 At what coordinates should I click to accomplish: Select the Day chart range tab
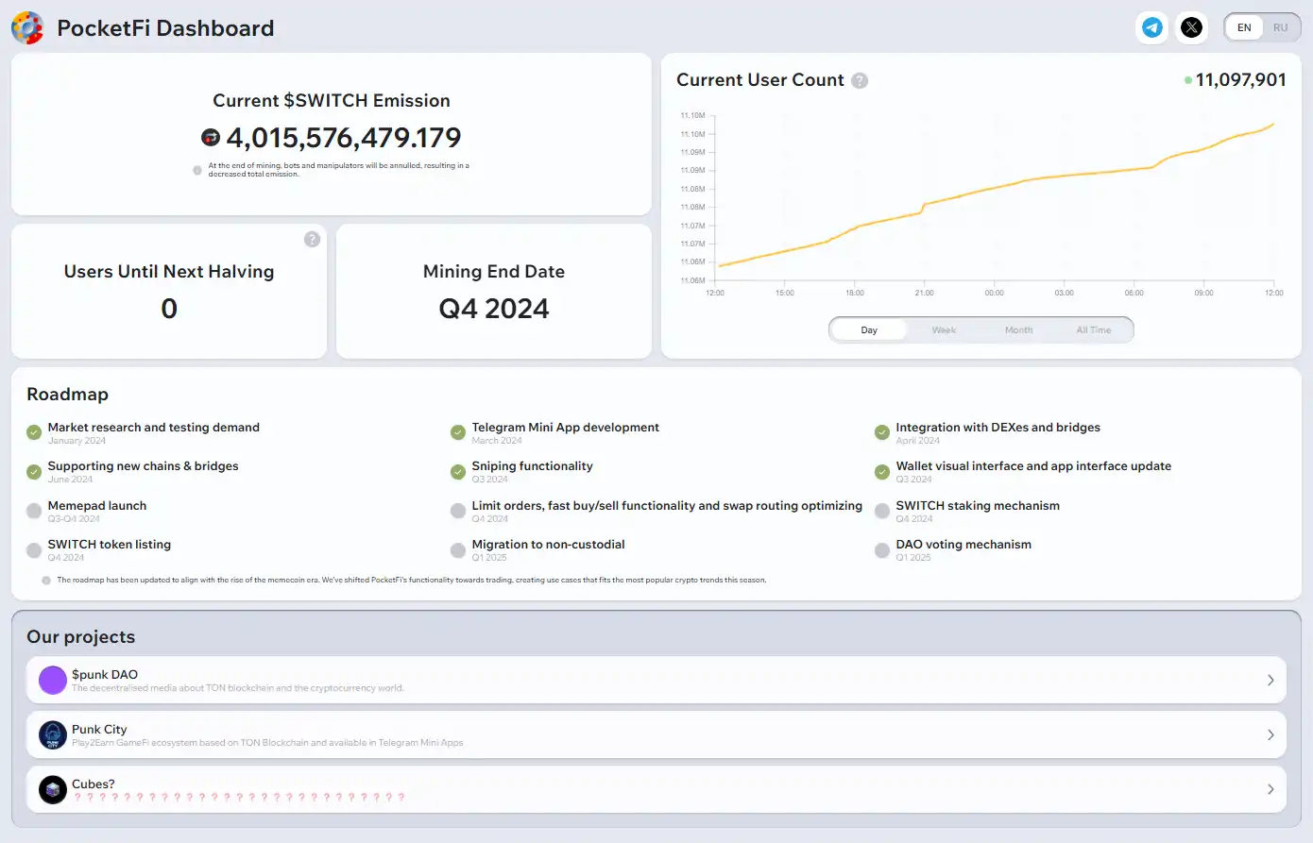(869, 329)
